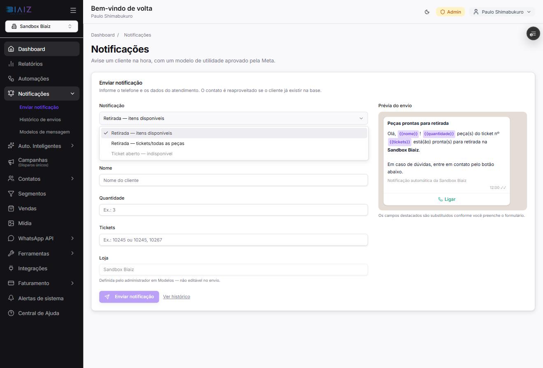Select Enviar notificação submenu item

tap(39, 107)
